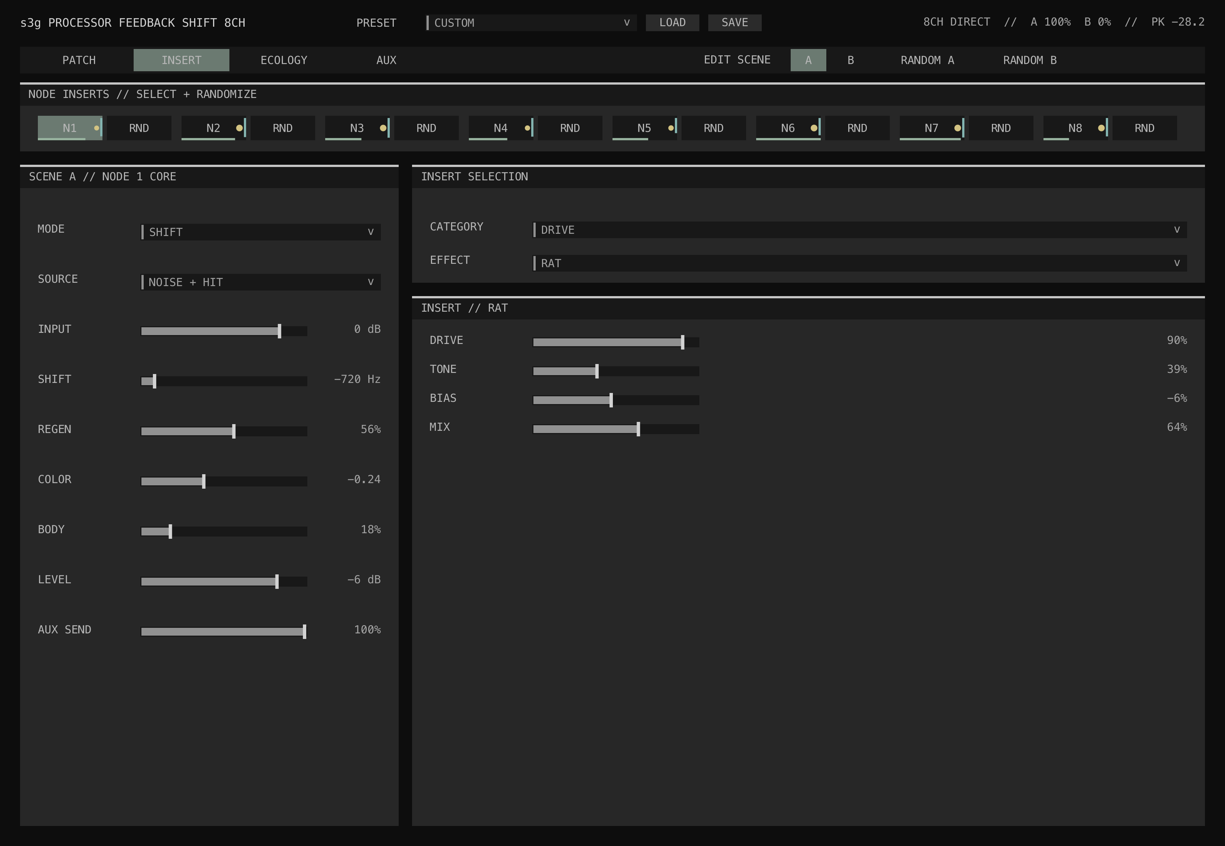Click the B 0% status readout
This screenshot has height=846, width=1225.
click(1097, 22)
